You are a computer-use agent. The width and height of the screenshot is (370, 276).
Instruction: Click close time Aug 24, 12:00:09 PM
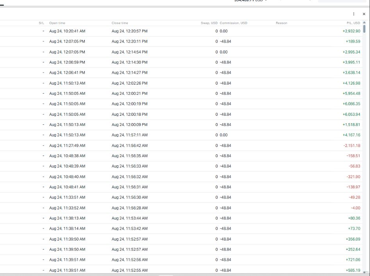(130, 125)
